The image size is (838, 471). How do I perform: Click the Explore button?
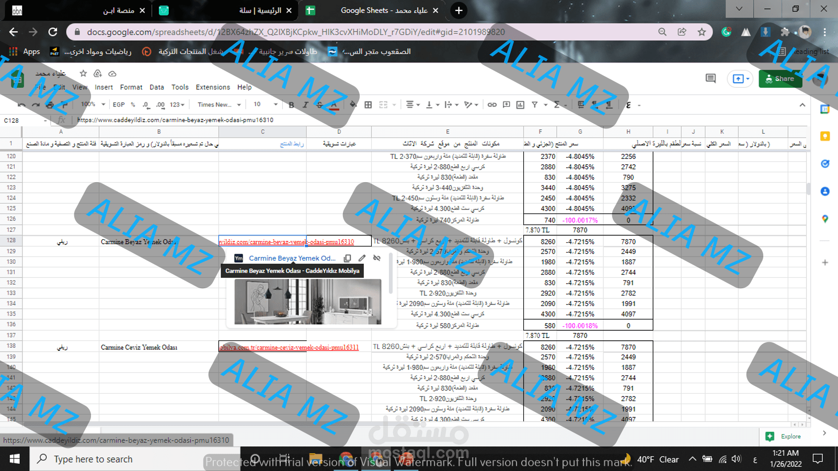pyautogui.click(x=783, y=437)
